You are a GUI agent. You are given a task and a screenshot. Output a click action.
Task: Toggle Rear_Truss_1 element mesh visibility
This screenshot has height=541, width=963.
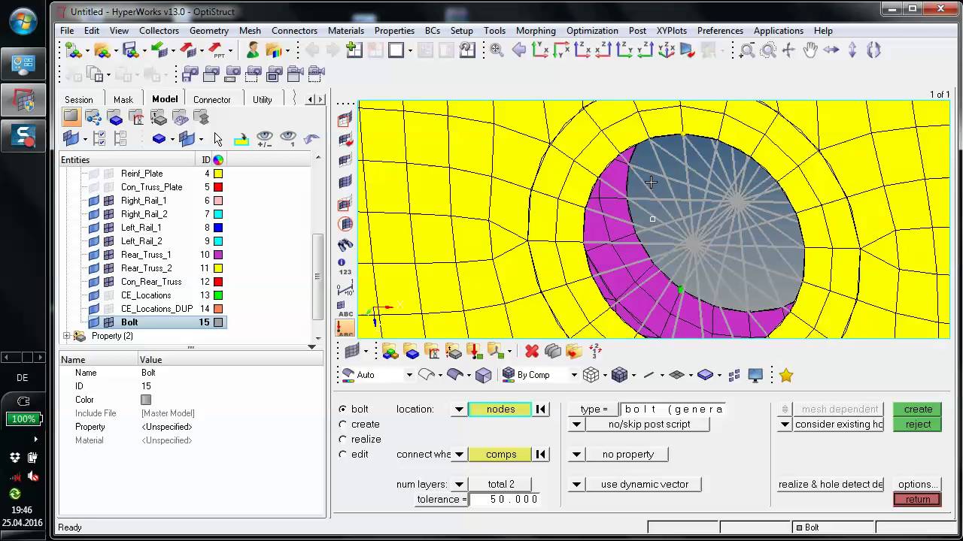[108, 255]
